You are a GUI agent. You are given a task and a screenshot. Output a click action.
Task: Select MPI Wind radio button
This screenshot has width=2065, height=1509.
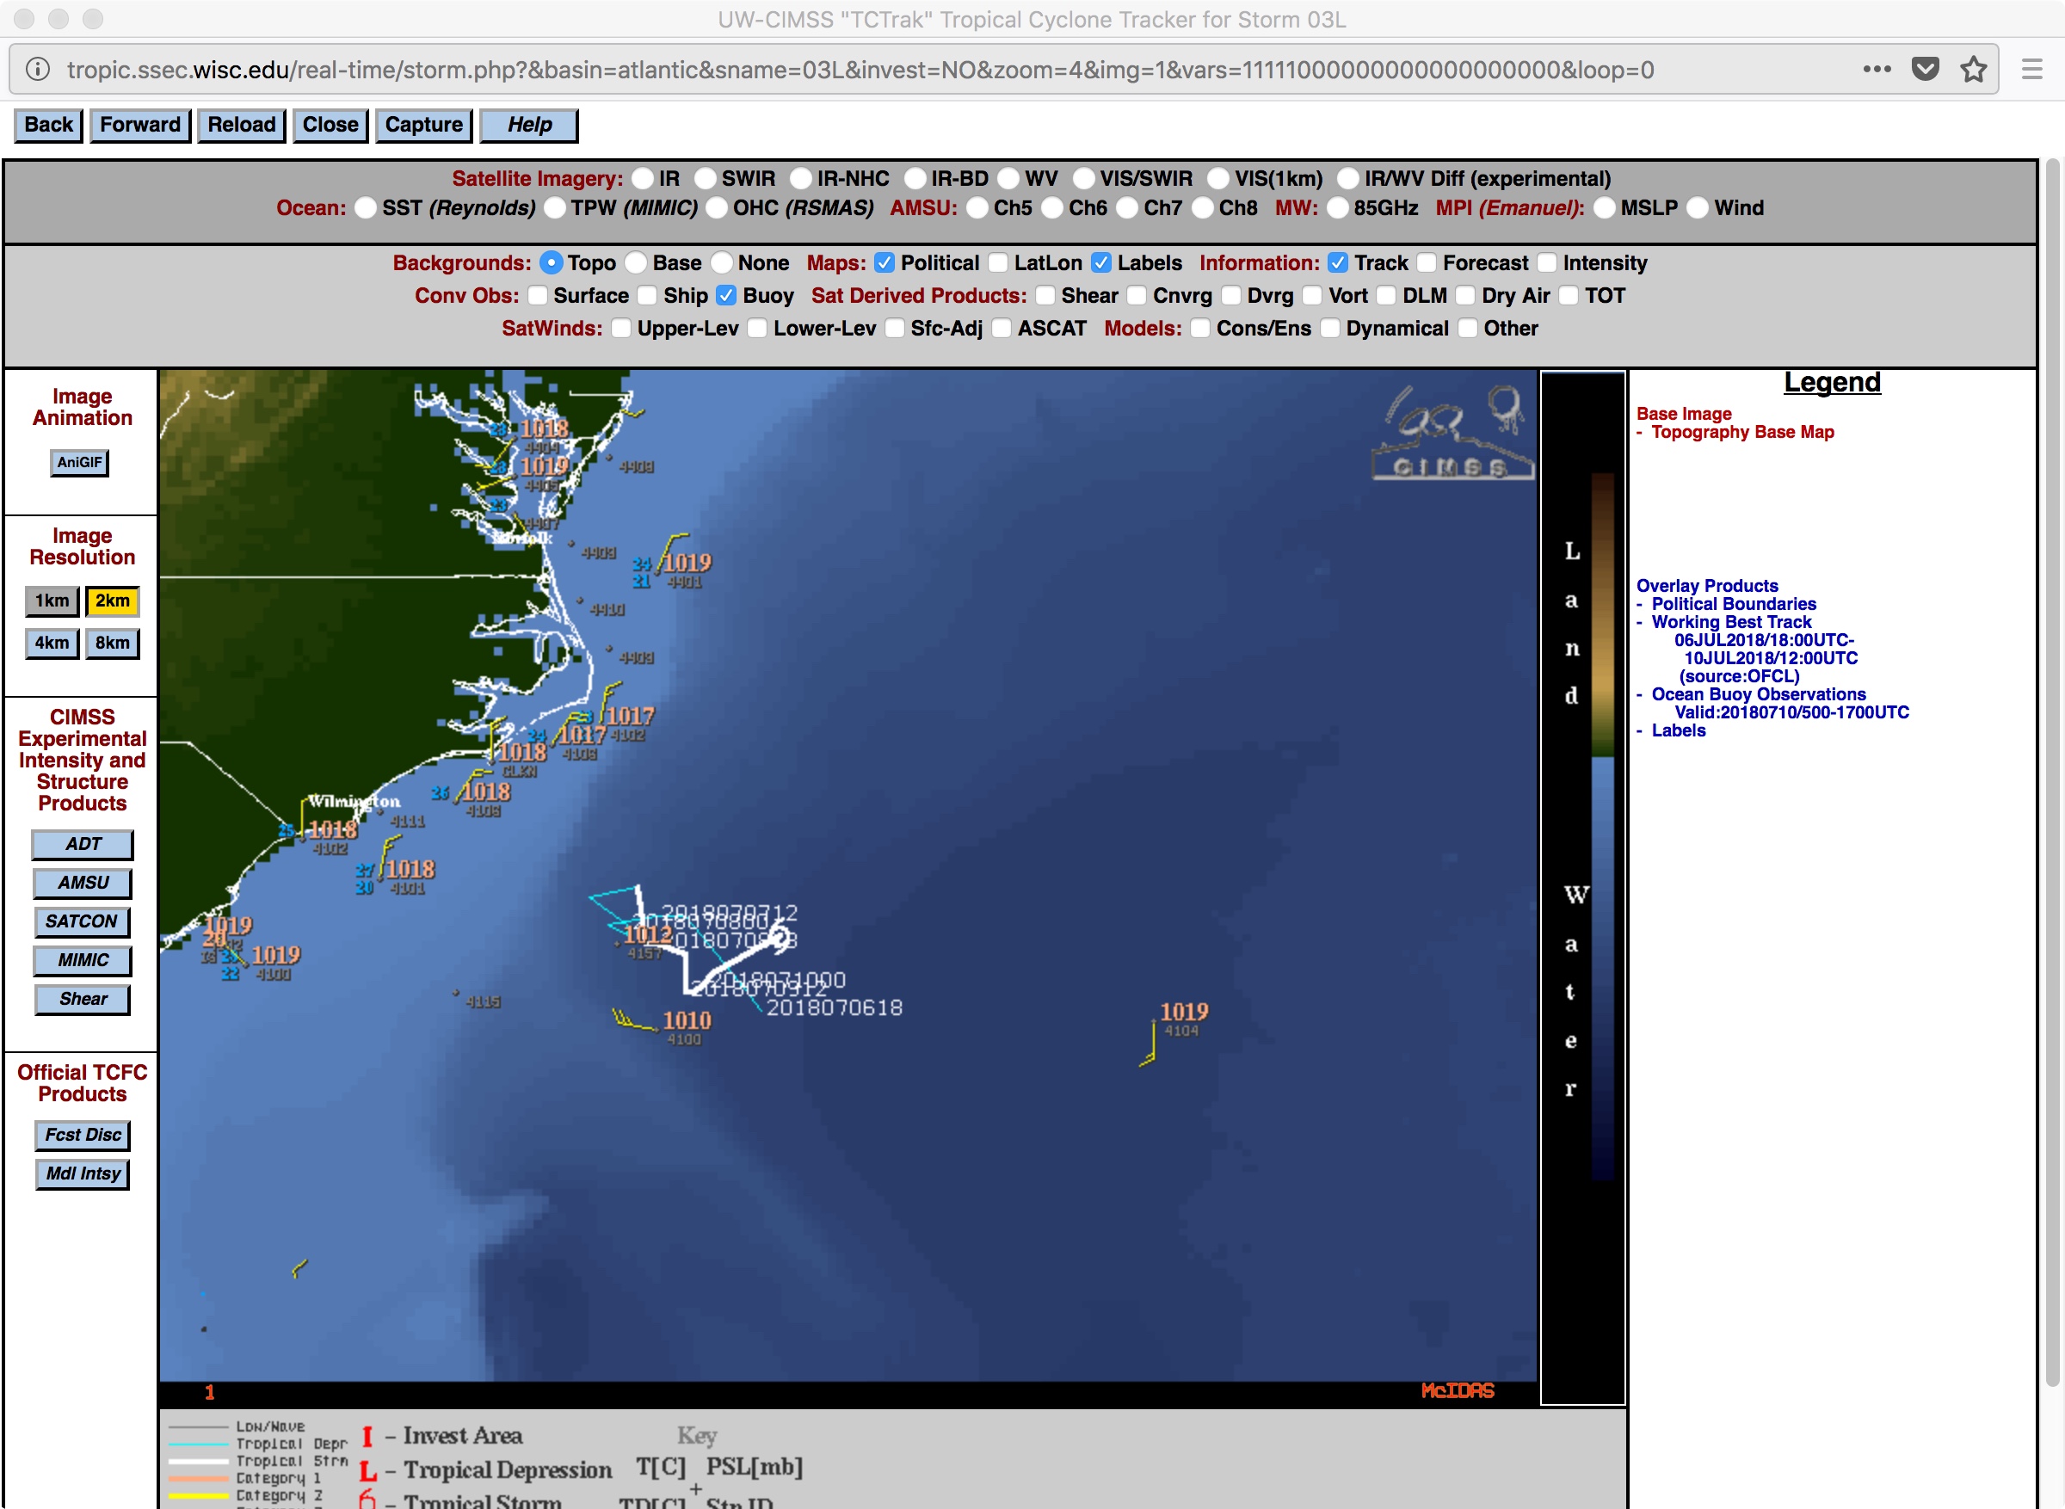point(1698,208)
